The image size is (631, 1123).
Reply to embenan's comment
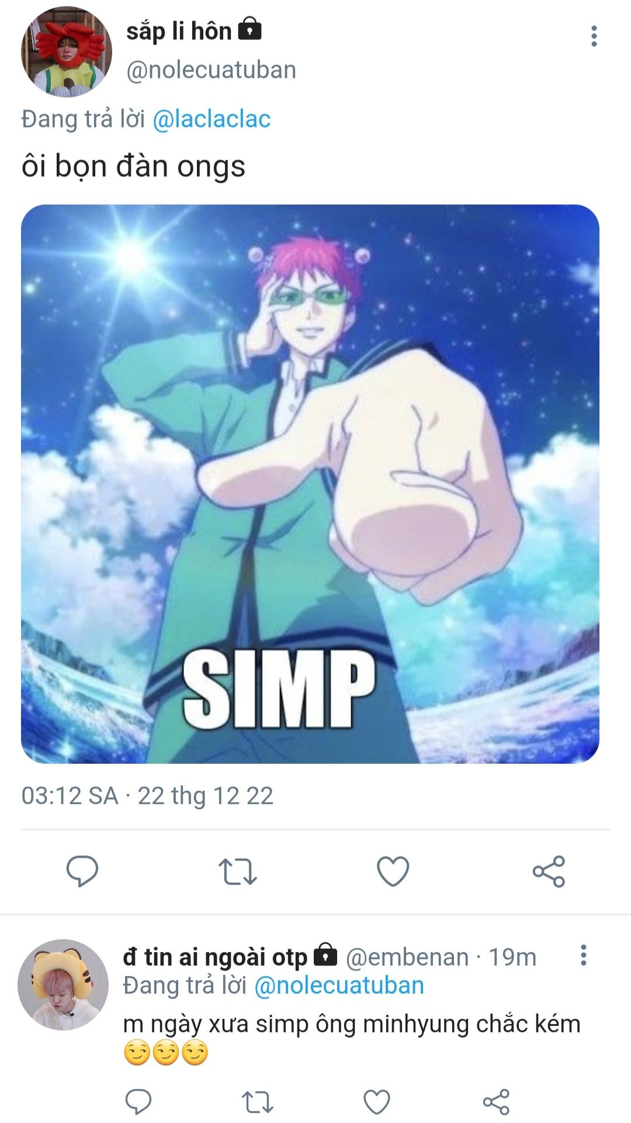(x=138, y=1102)
